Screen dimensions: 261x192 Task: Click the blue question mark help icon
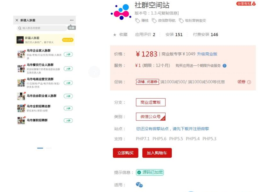coord(224,66)
